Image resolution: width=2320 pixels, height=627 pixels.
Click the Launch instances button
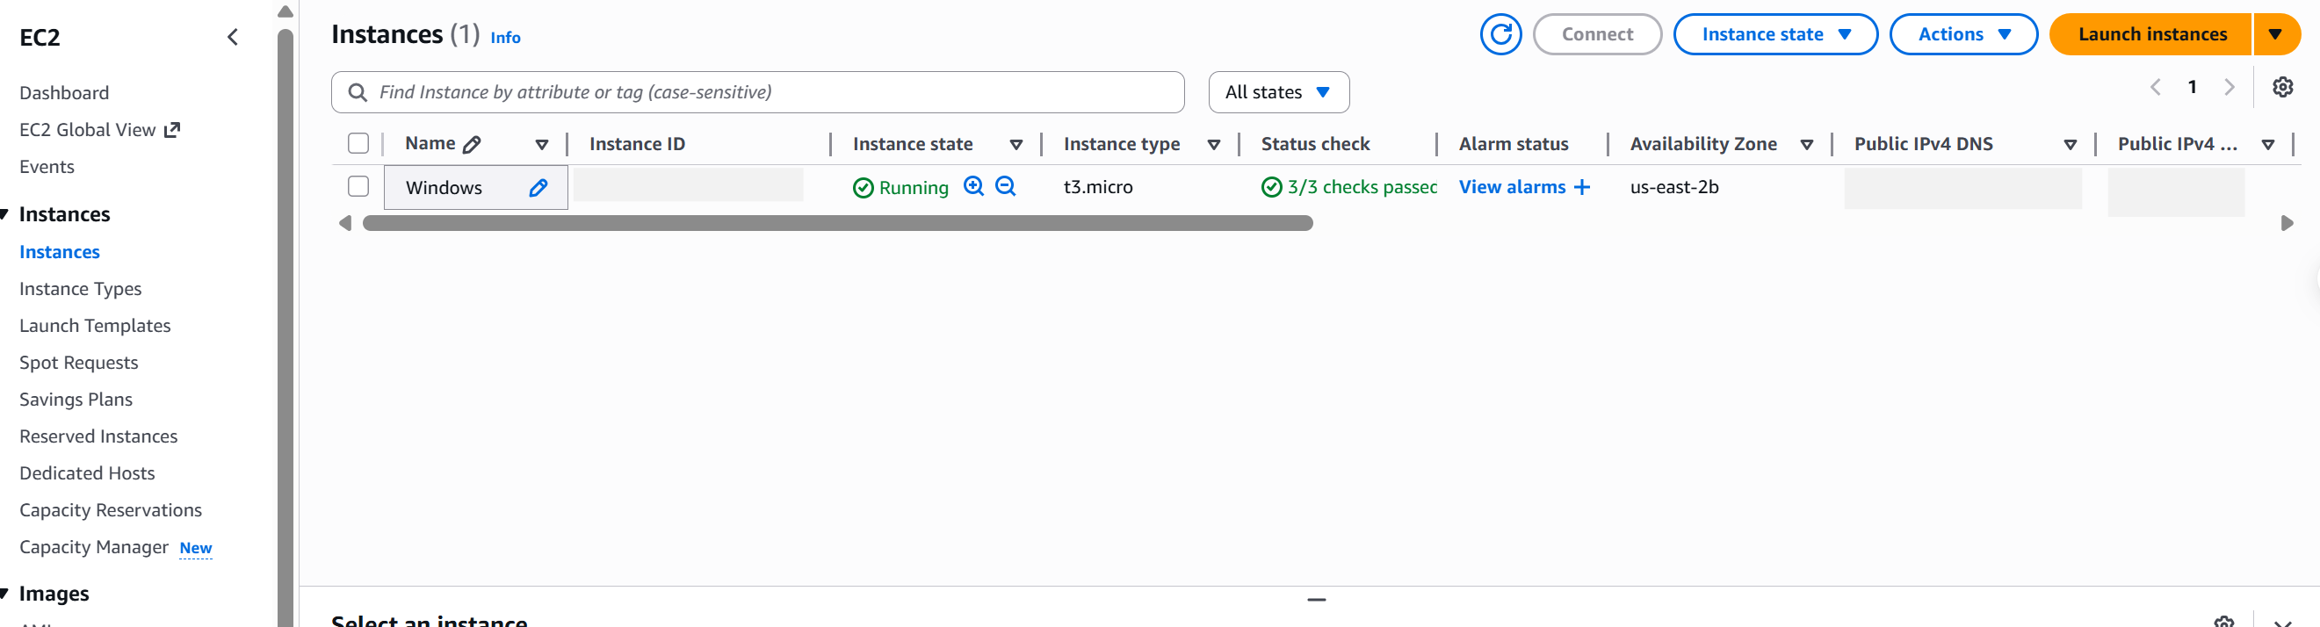[x=2151, y=34]
